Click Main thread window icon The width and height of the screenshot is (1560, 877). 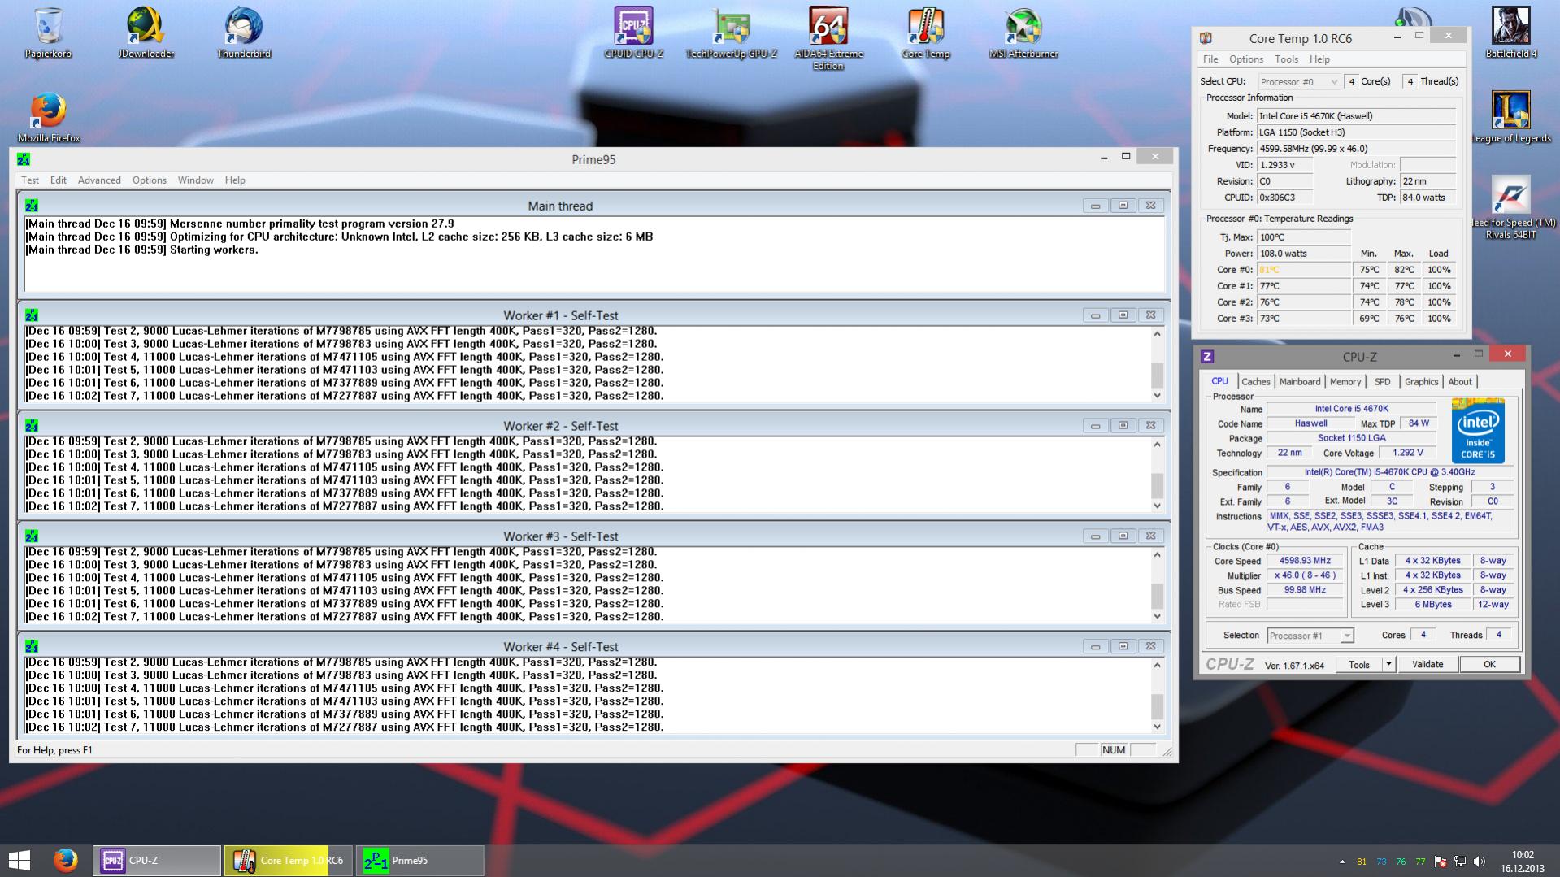click(x=32, y=206)
